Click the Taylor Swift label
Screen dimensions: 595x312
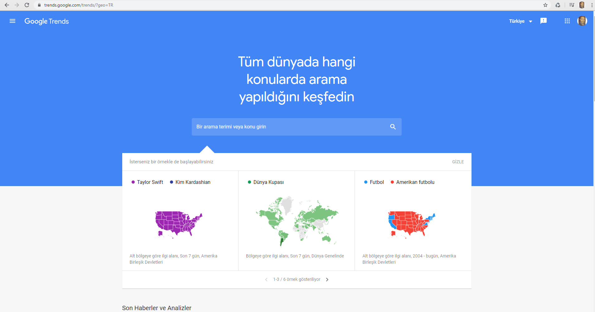pyautogui.click(x=150, y=182)
